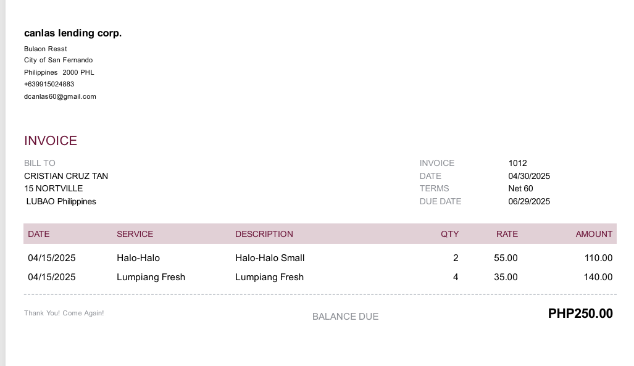634x366 pixels.
Task: Click the phone number +639915024883
Action: (x=49, y=84)
